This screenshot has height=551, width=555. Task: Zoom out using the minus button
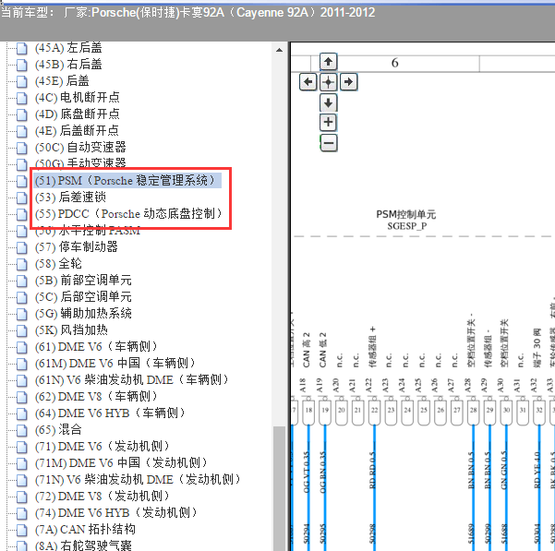[x=328, y=143]
